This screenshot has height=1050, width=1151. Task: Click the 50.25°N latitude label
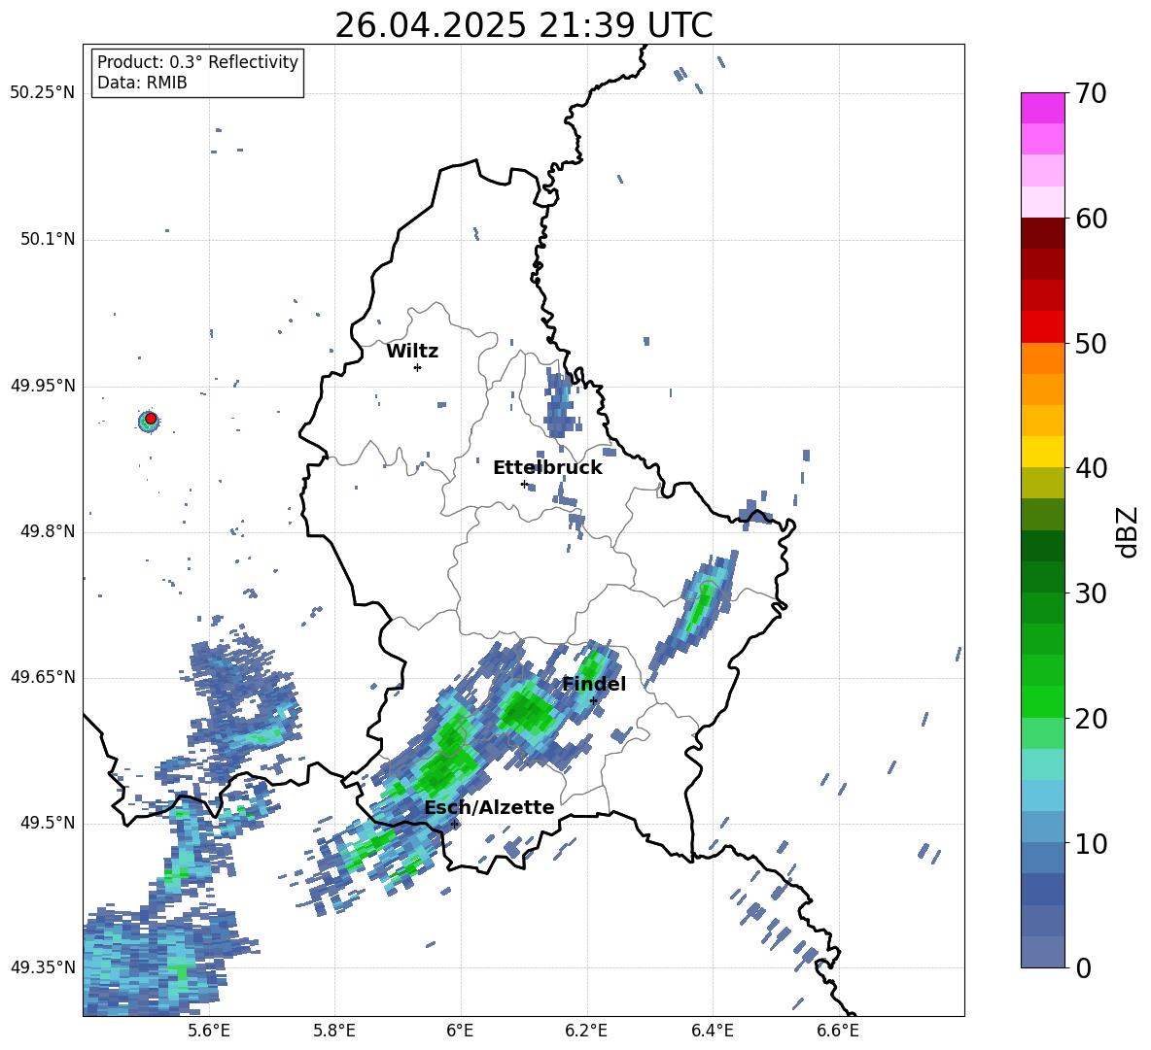[x=43, y=93]
